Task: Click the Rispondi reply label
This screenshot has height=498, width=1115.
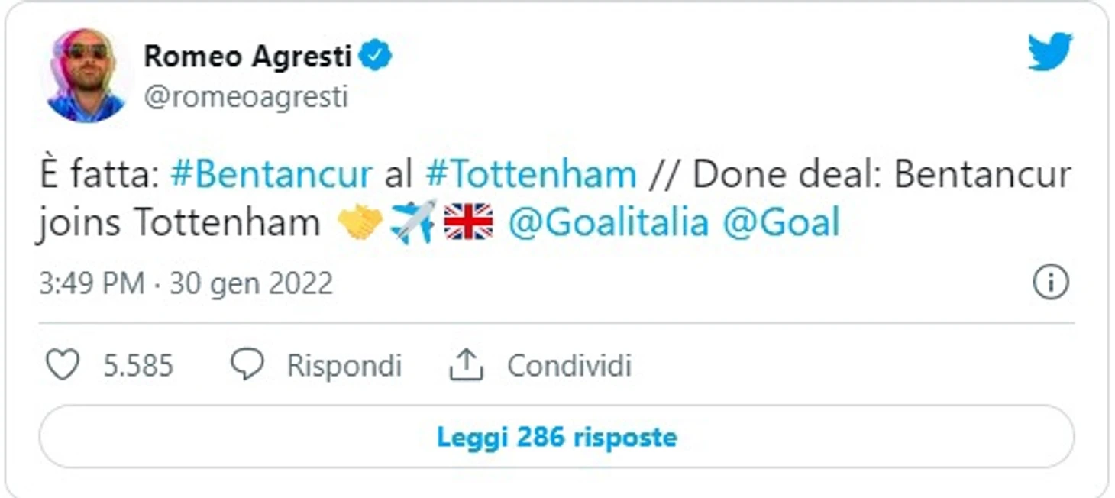Action: click(344, 365)
